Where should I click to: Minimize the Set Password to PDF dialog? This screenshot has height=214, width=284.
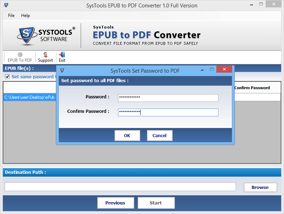point(202,70)
